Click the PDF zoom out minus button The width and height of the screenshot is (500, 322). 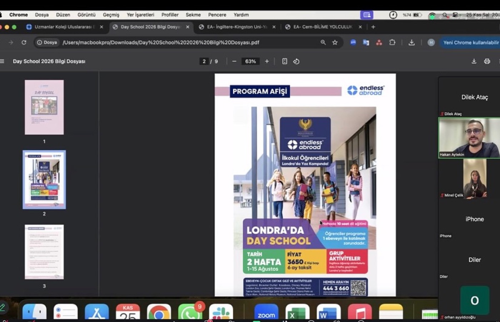tap(234, 61)
